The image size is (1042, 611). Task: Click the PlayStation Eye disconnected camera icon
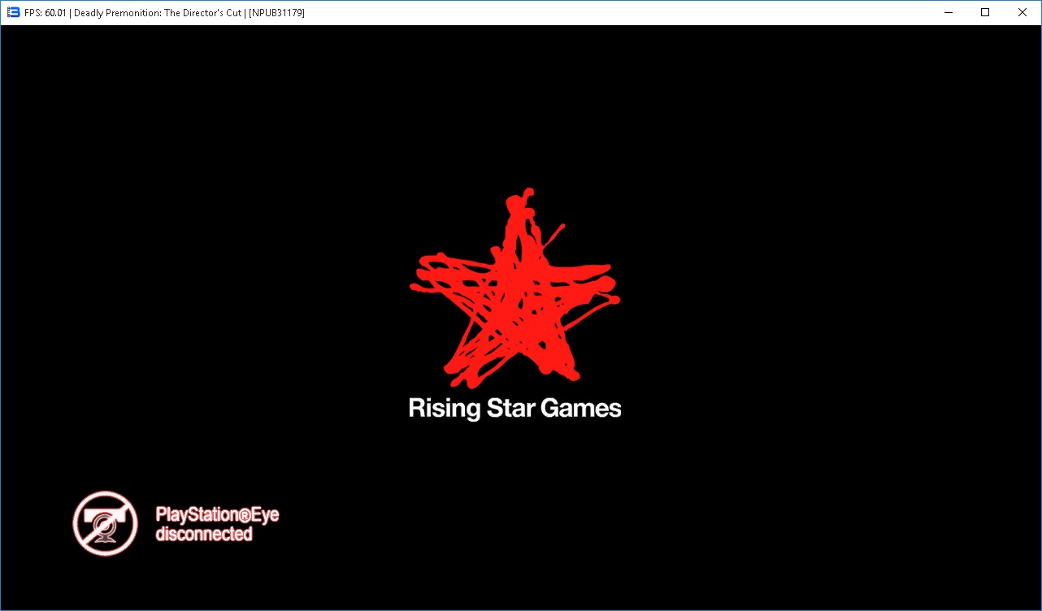pos(106,523)
